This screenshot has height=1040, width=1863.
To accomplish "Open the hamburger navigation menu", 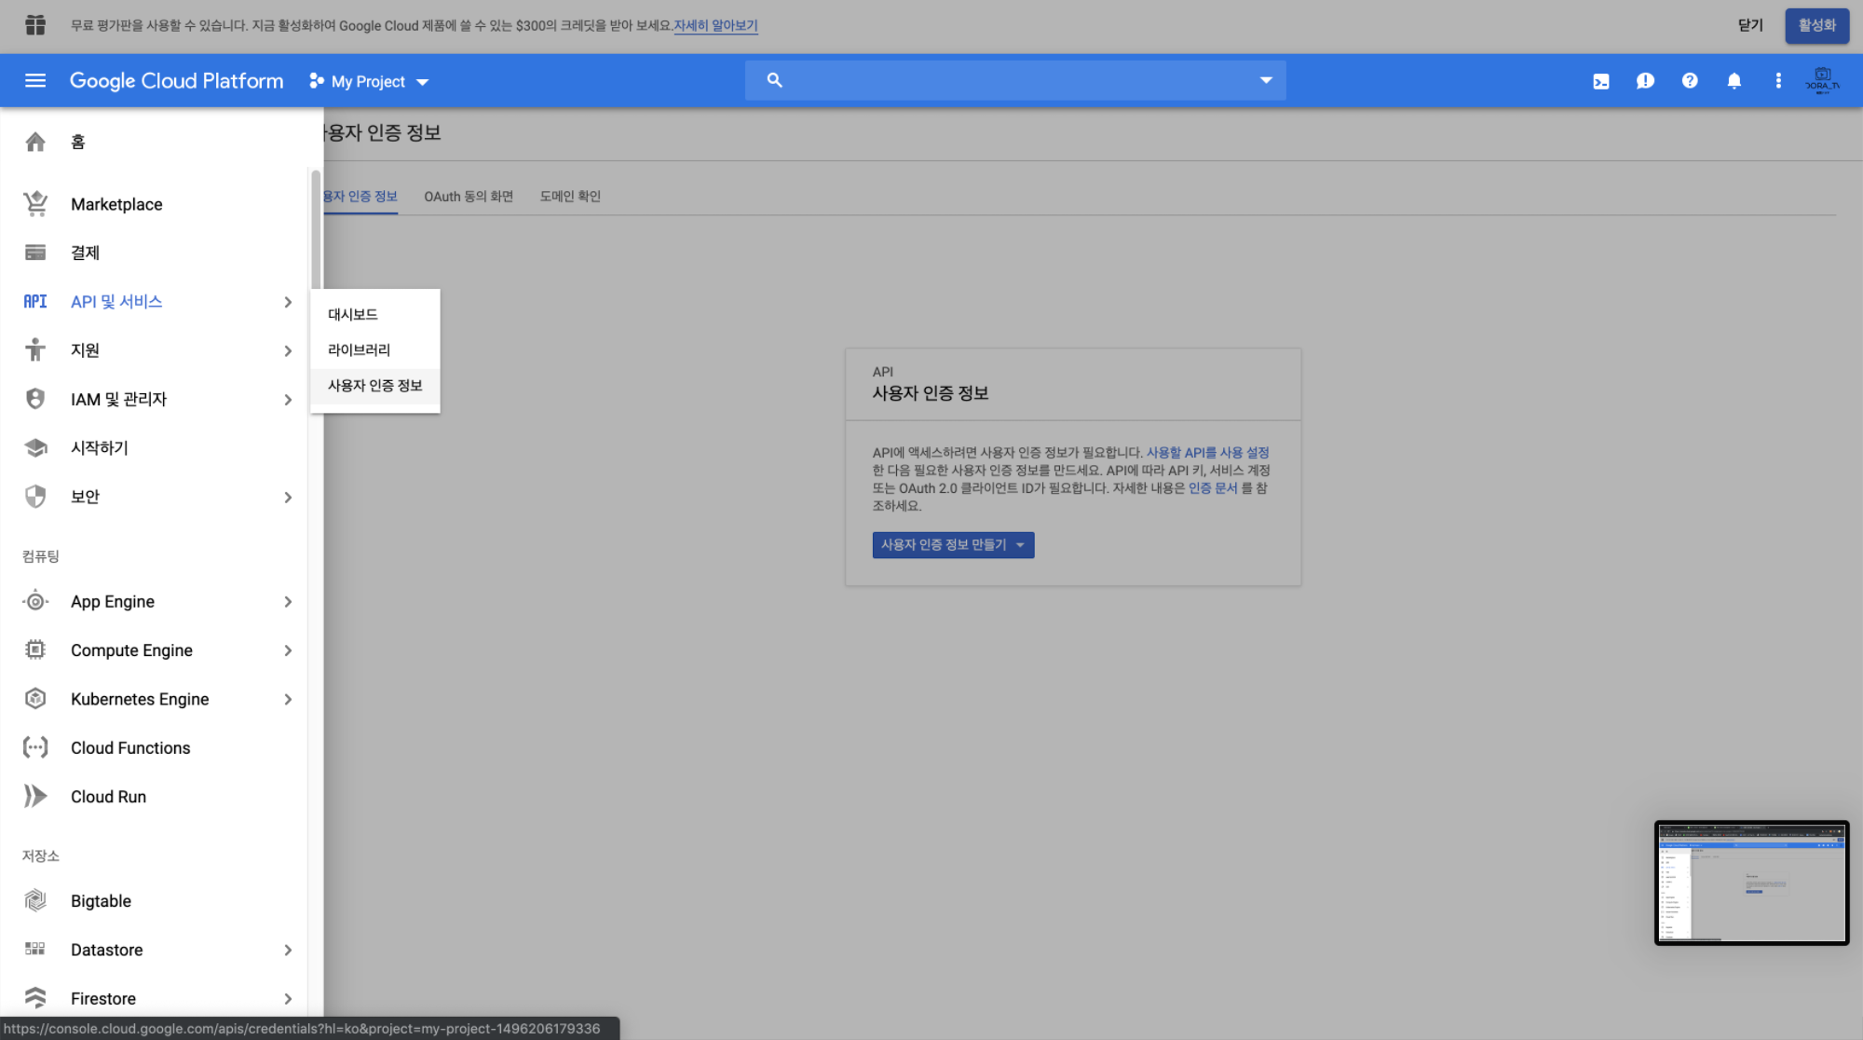I will coord(35,81).
